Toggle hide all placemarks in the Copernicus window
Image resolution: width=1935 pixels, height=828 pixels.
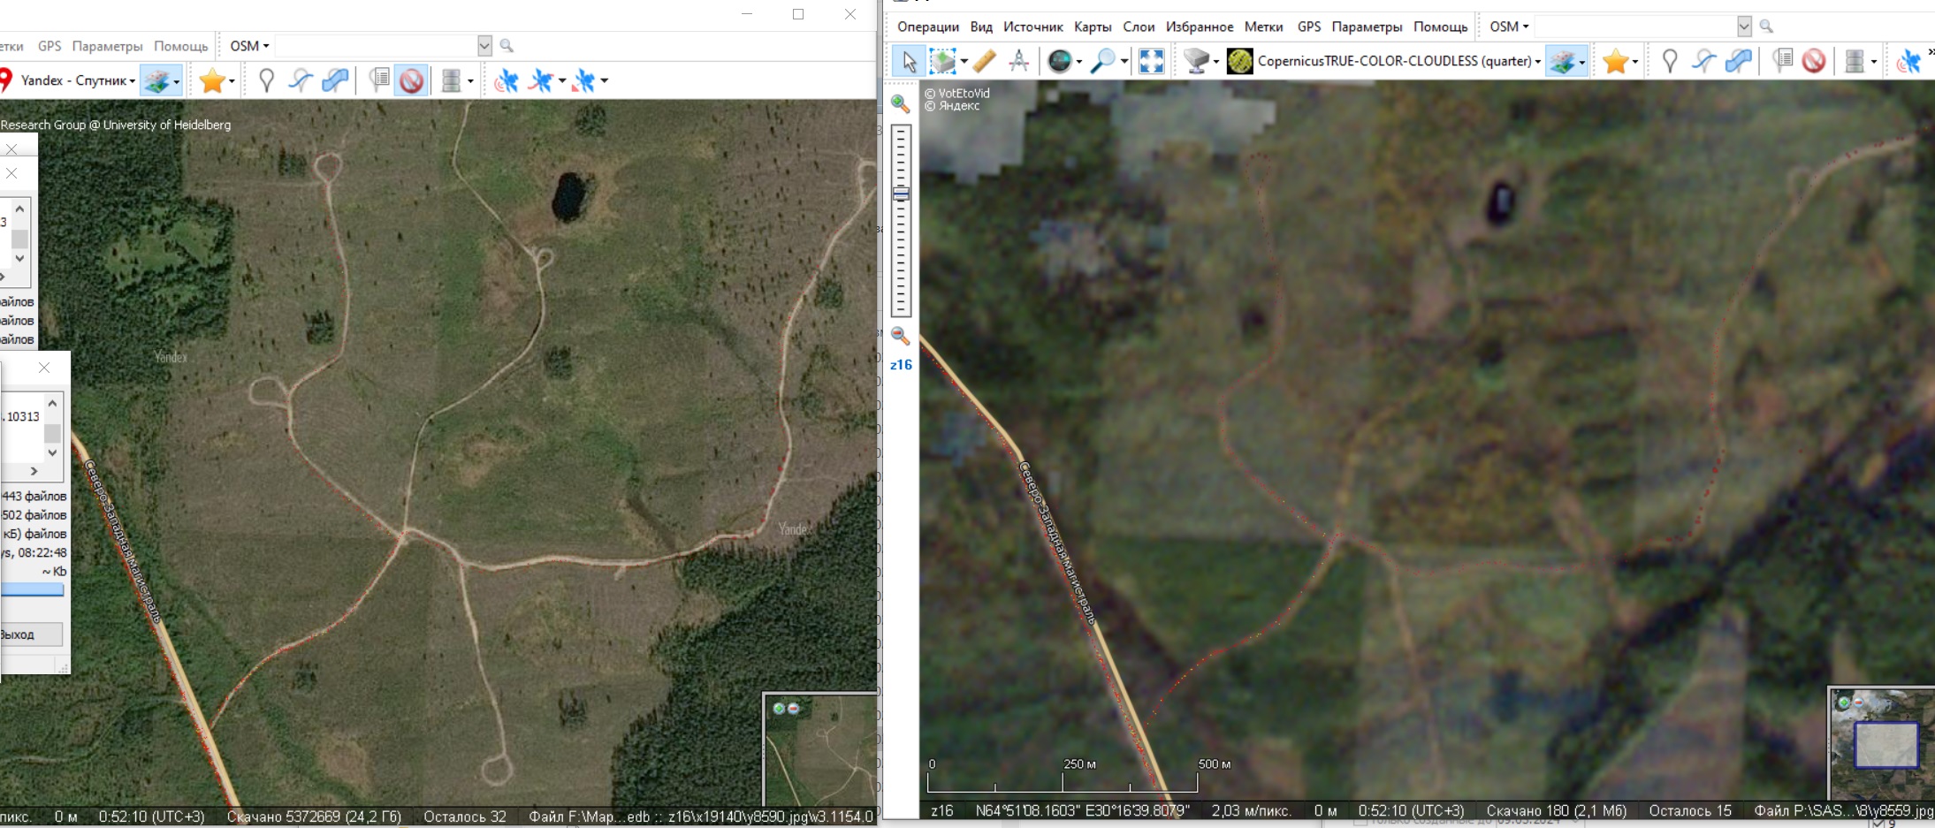[x=1814, y=61]
